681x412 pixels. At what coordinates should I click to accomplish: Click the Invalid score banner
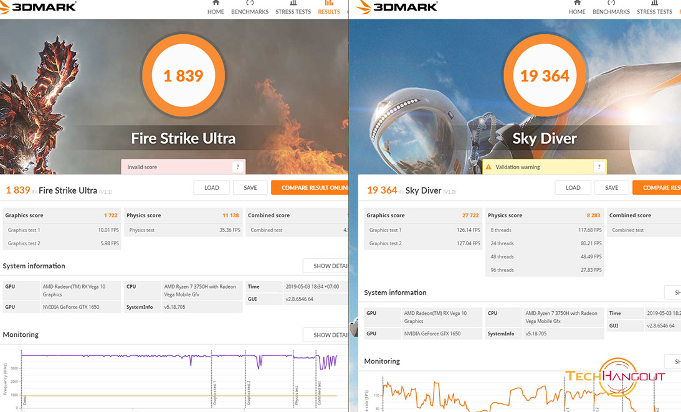183,167
